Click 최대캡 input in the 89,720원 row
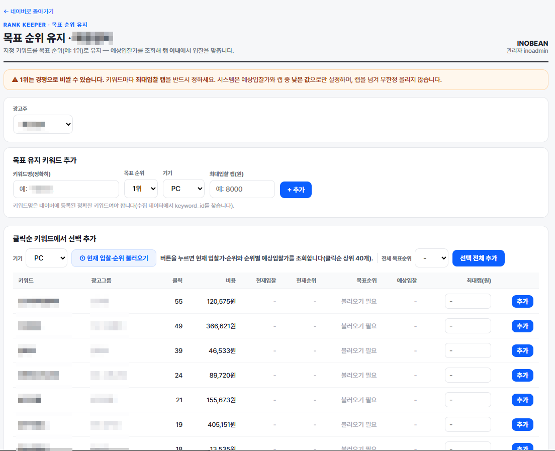555x451 pixels. pyautogui.click(x=468, y=375)
